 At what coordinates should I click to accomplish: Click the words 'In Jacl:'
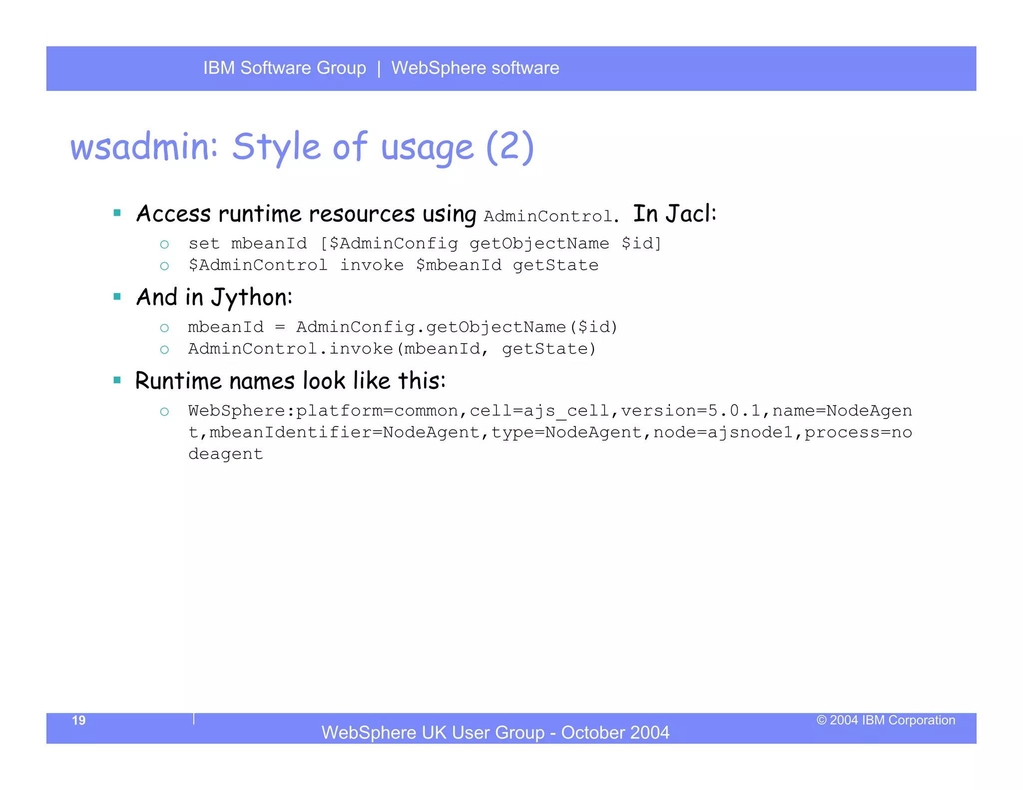click(x=675, y=214)
